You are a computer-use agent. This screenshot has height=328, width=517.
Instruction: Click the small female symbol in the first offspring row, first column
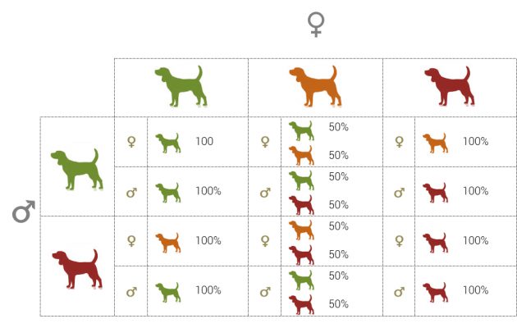pos(130,142)
